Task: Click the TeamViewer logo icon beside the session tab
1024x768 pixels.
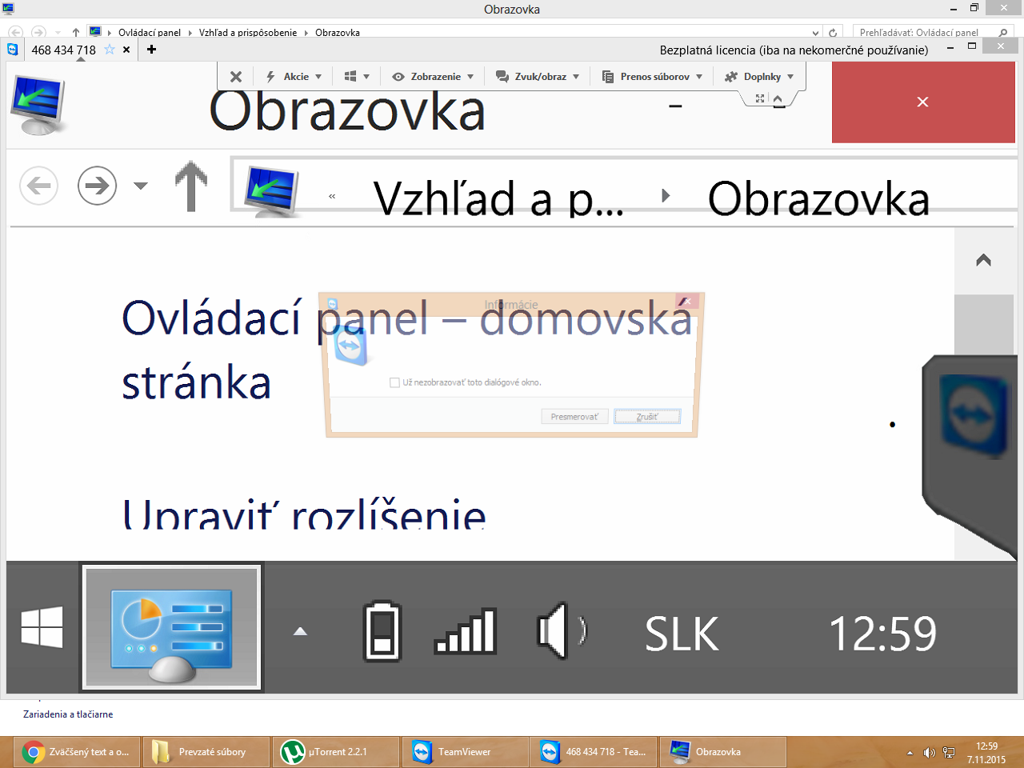Action: pos(13,50)
